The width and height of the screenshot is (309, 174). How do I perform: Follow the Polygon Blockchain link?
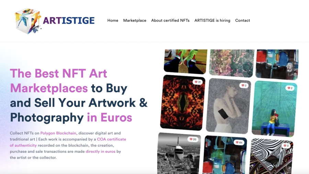coord(58,133)
